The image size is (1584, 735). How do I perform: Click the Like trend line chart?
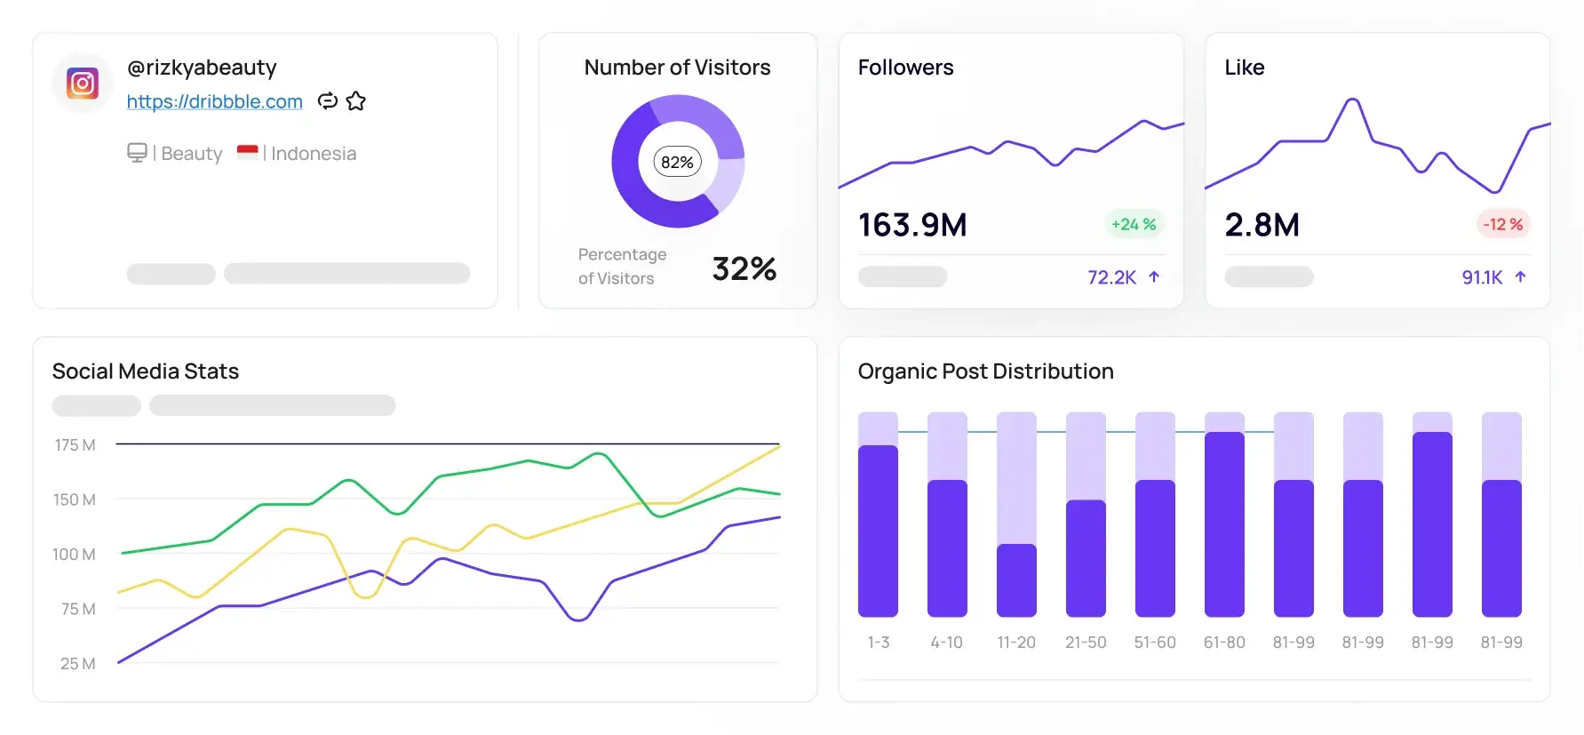coord(1378,146)
